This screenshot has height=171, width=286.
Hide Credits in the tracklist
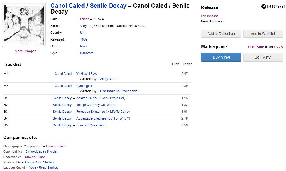182,64
